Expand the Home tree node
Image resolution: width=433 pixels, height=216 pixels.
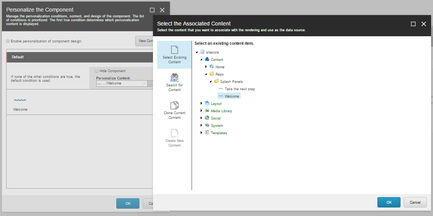206,67
